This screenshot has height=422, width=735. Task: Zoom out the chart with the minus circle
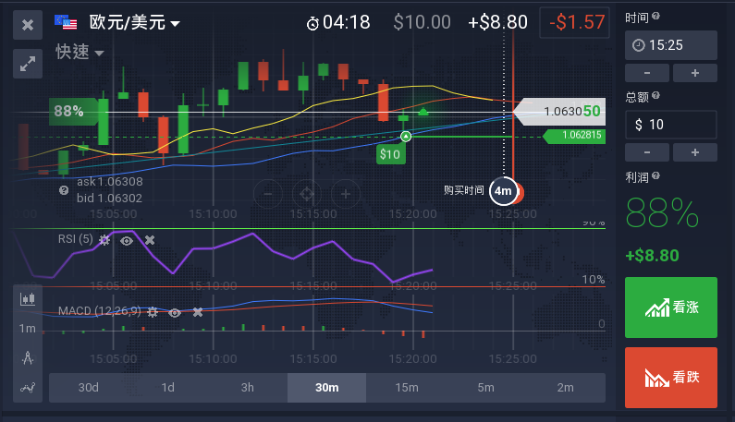(x=268, y=194)
